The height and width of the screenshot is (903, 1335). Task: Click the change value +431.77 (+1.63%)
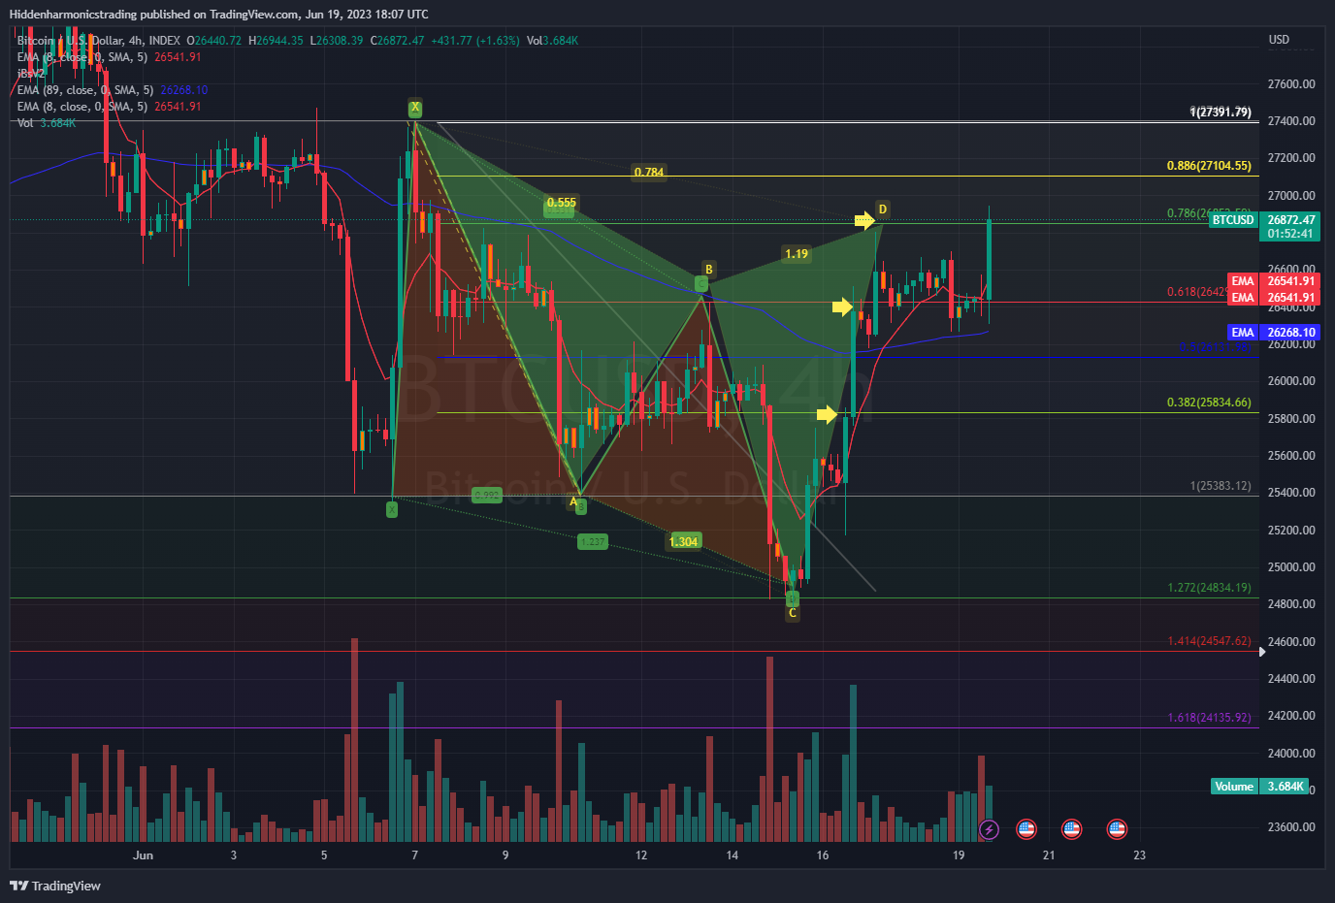coord(475,41)
